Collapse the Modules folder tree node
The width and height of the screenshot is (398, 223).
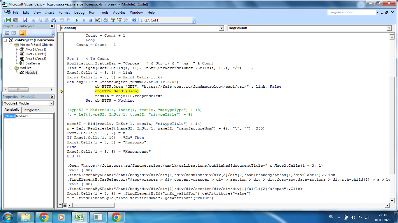click(11, 68)
